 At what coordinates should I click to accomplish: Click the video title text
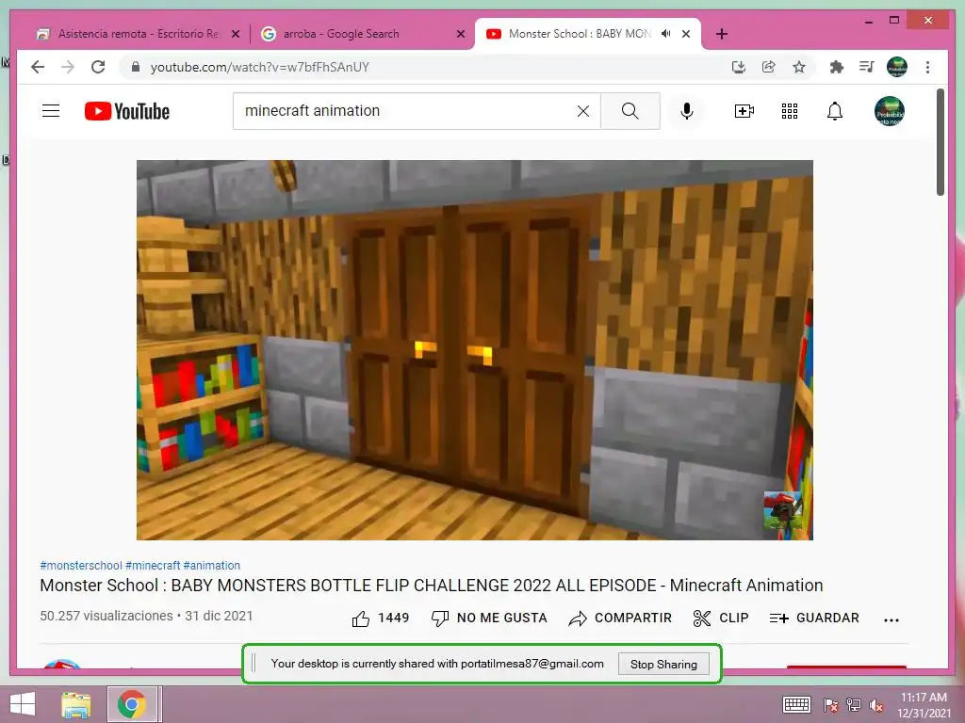coord(432,586)
